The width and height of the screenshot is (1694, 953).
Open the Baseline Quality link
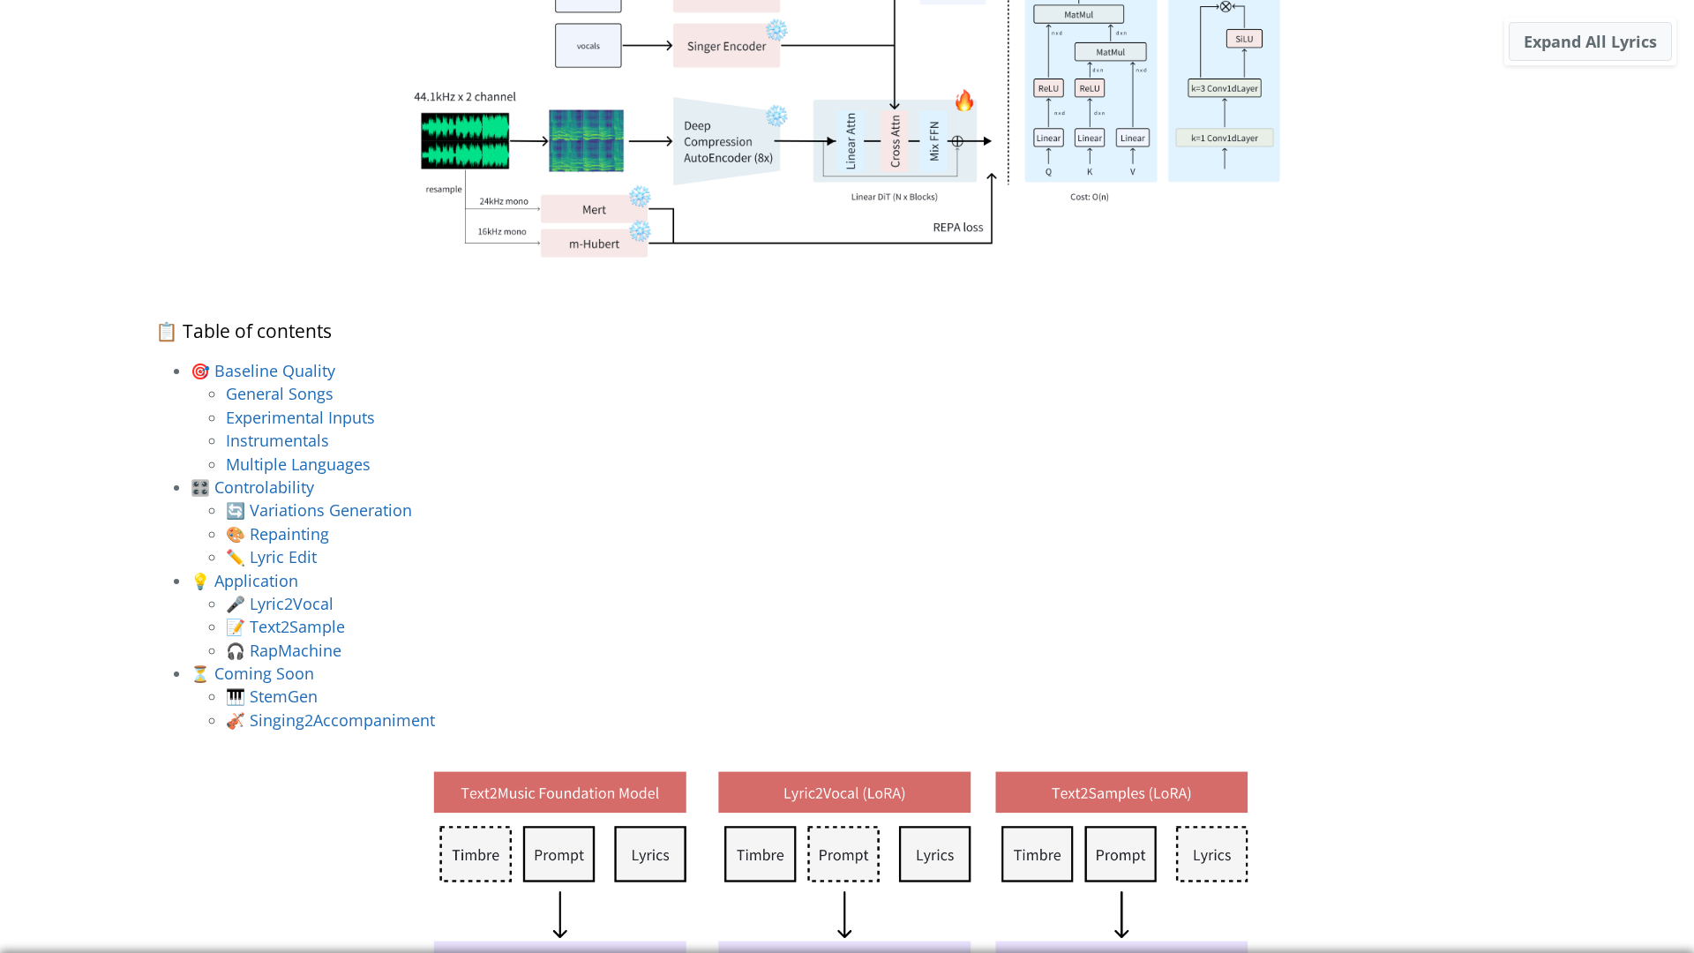coord(274,371)
